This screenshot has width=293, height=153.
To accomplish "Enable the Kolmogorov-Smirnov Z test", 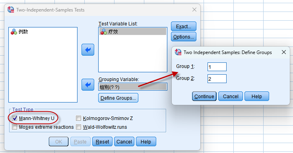I will (x=78, y=118).
